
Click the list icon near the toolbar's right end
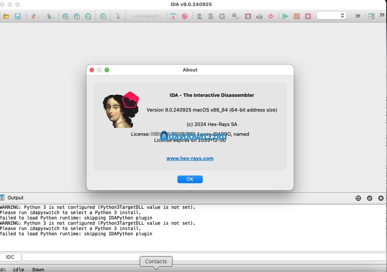click(372, 16)
